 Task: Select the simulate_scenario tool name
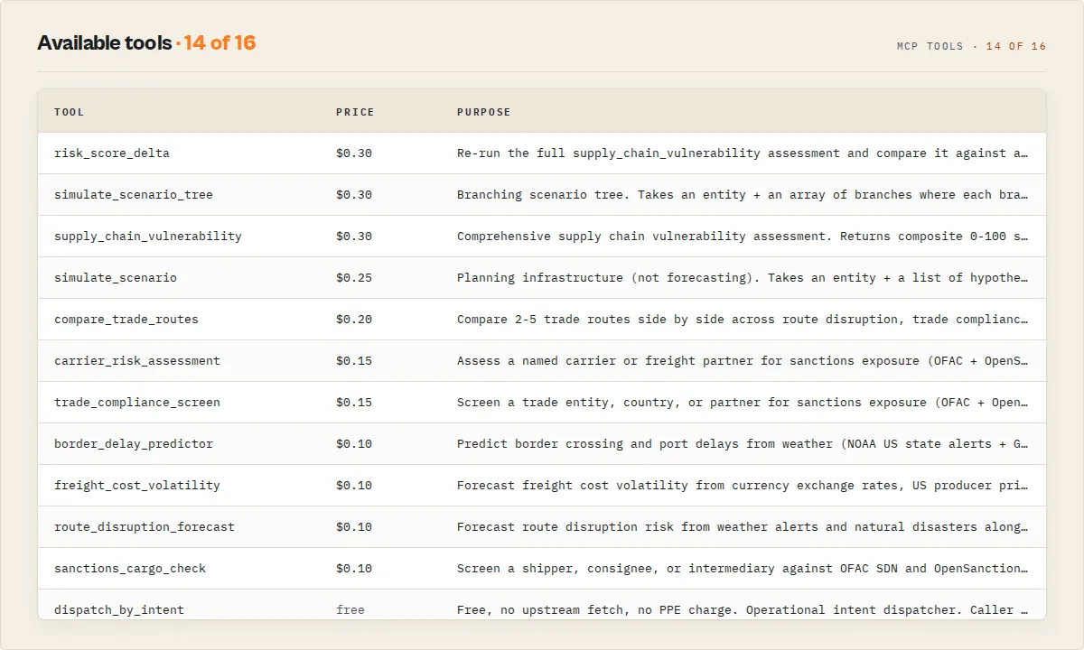coord(116,278)
